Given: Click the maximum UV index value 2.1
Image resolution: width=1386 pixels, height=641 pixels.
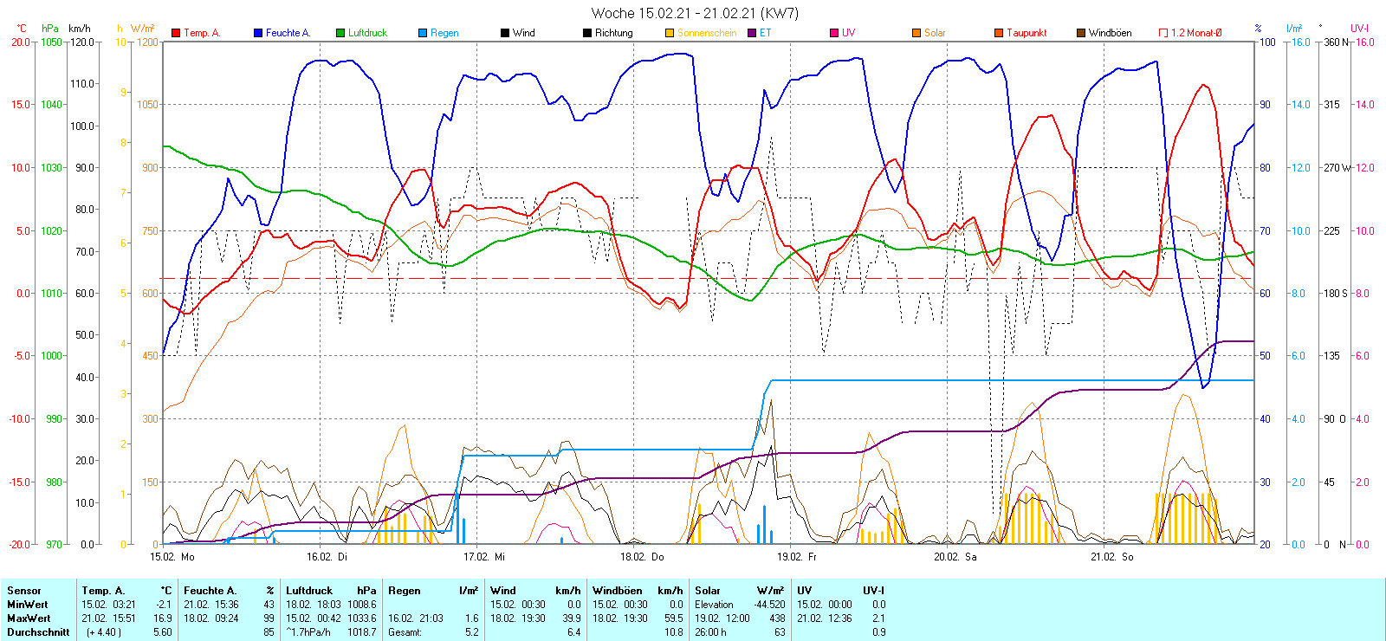Looking at the screenshot, I should 878,618.
